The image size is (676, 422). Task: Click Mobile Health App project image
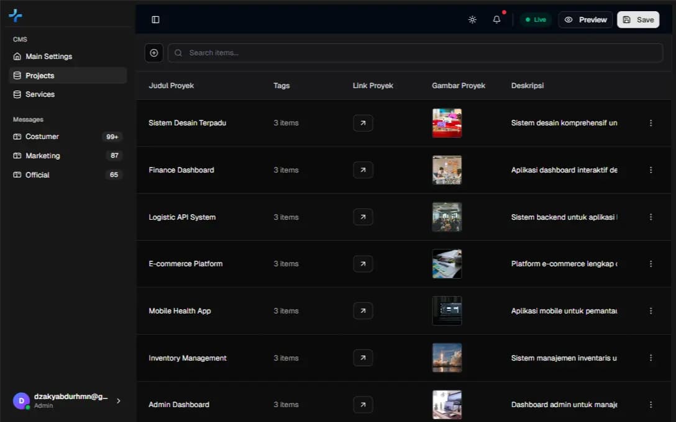coord(447,311)
